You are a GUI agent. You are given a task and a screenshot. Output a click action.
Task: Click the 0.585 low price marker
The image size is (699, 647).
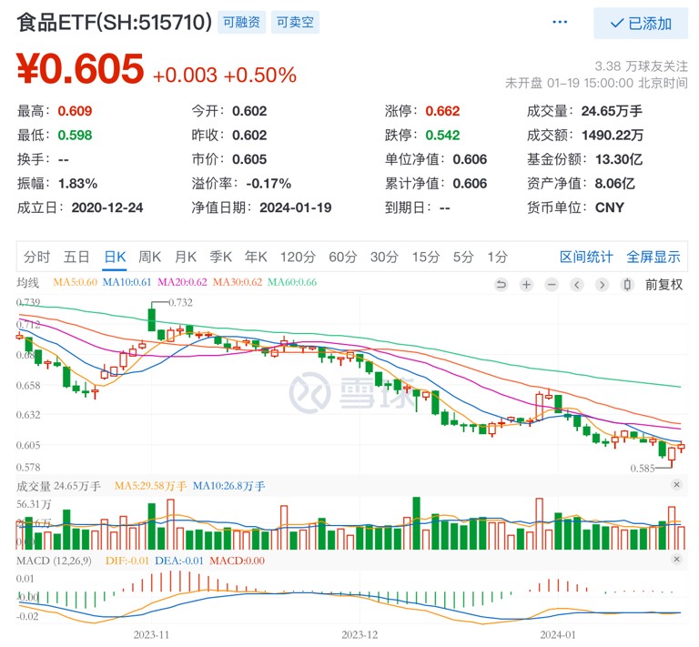coord(643,469)
